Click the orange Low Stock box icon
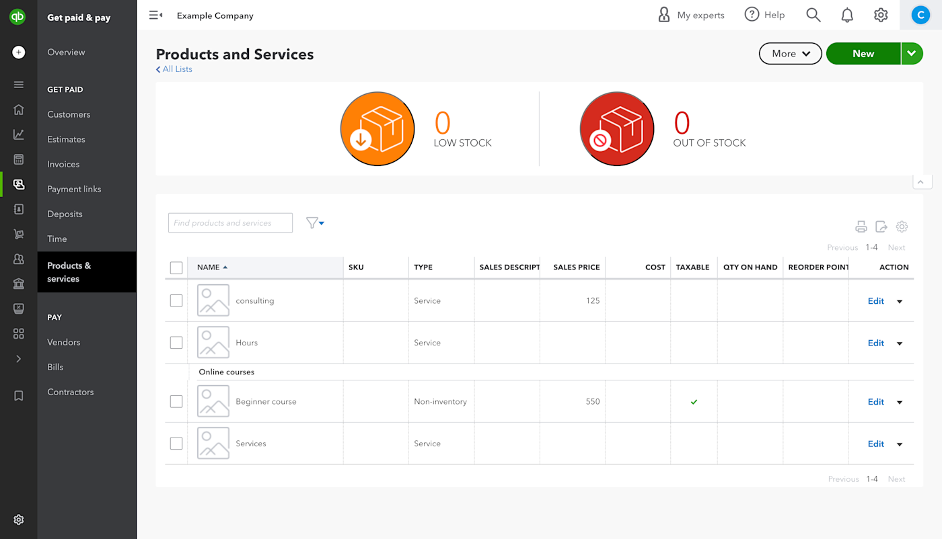Viewport: 942px width, 539px height. [x=377, y=129]
